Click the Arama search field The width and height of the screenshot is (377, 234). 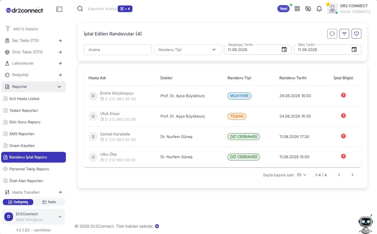pyautogui.click(x=118, y=50)
